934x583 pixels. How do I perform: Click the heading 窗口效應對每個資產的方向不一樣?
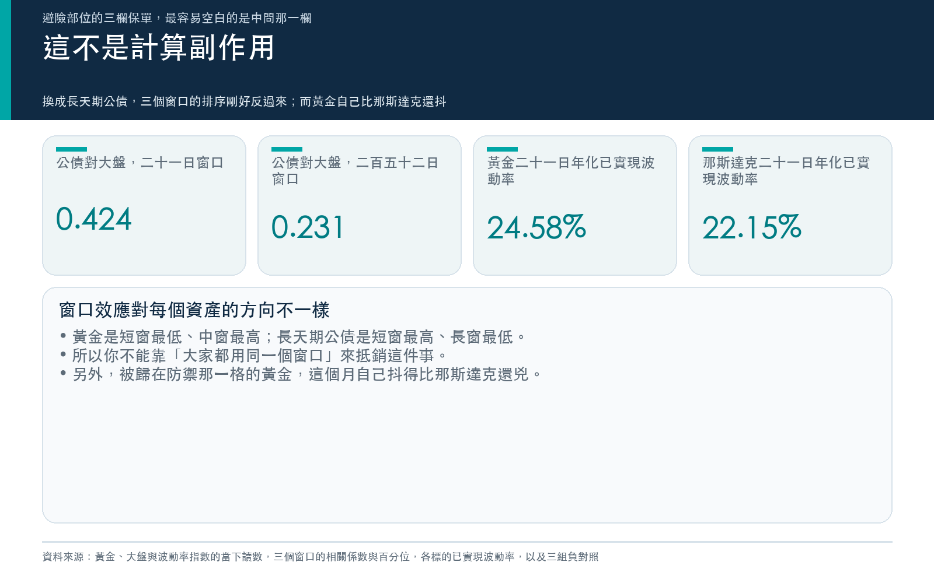point(194,310)
